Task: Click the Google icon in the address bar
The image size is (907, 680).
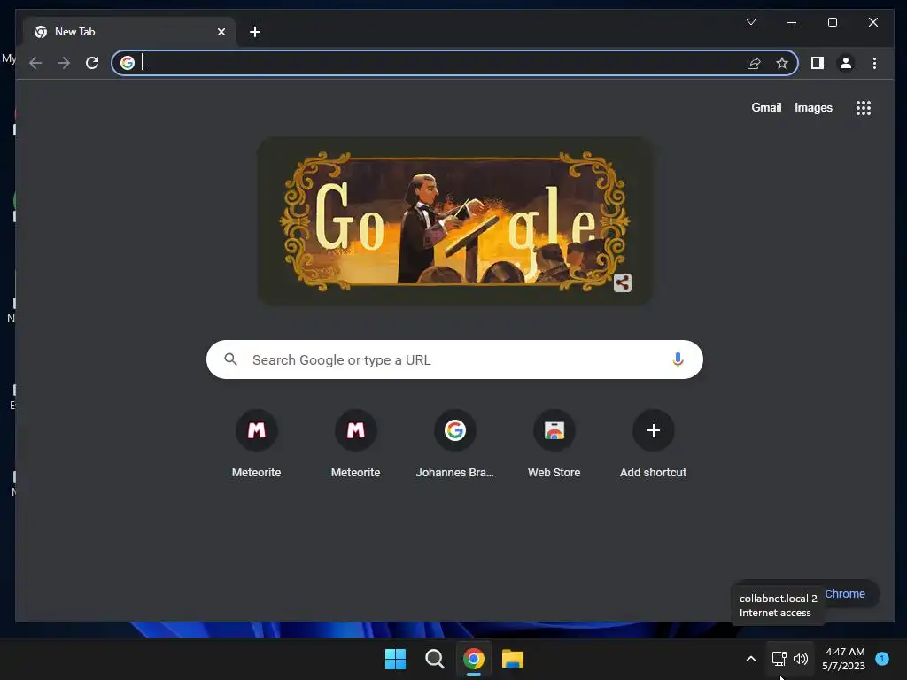Action: (x=128, y=63)
